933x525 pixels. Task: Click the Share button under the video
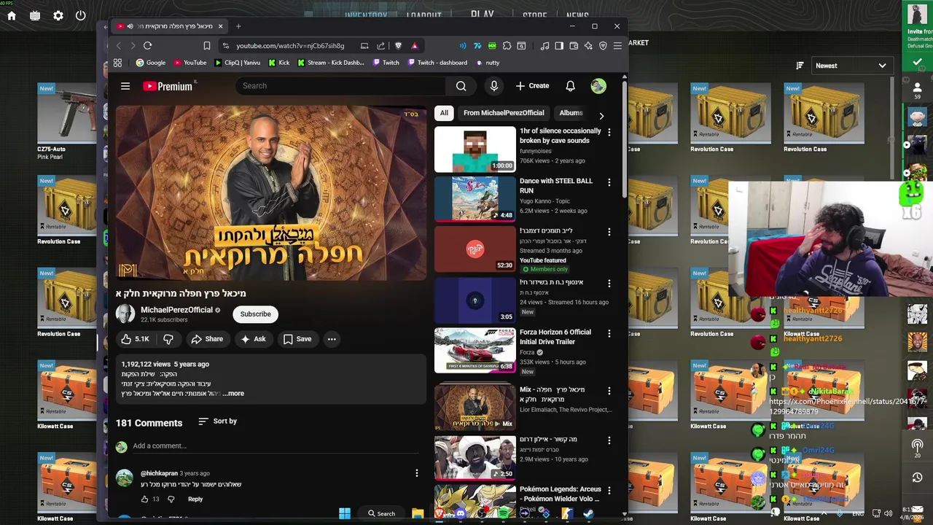point(207,339)
